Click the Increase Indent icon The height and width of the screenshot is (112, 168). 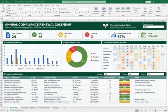coord(56,12)
